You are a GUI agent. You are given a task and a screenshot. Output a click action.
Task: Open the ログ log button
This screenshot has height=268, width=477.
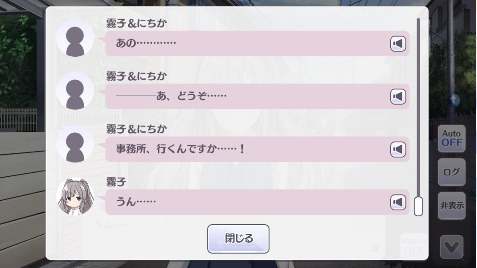451,172
